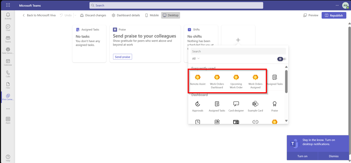
Task: Switch to Desktop view
Action: [x=171, y=15]
